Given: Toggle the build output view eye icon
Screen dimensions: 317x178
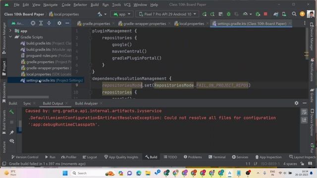Looking at the screenshot, I should coord(12,141).
